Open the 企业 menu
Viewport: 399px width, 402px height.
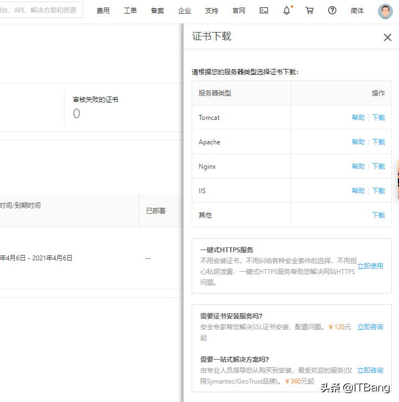coord(185,11)
